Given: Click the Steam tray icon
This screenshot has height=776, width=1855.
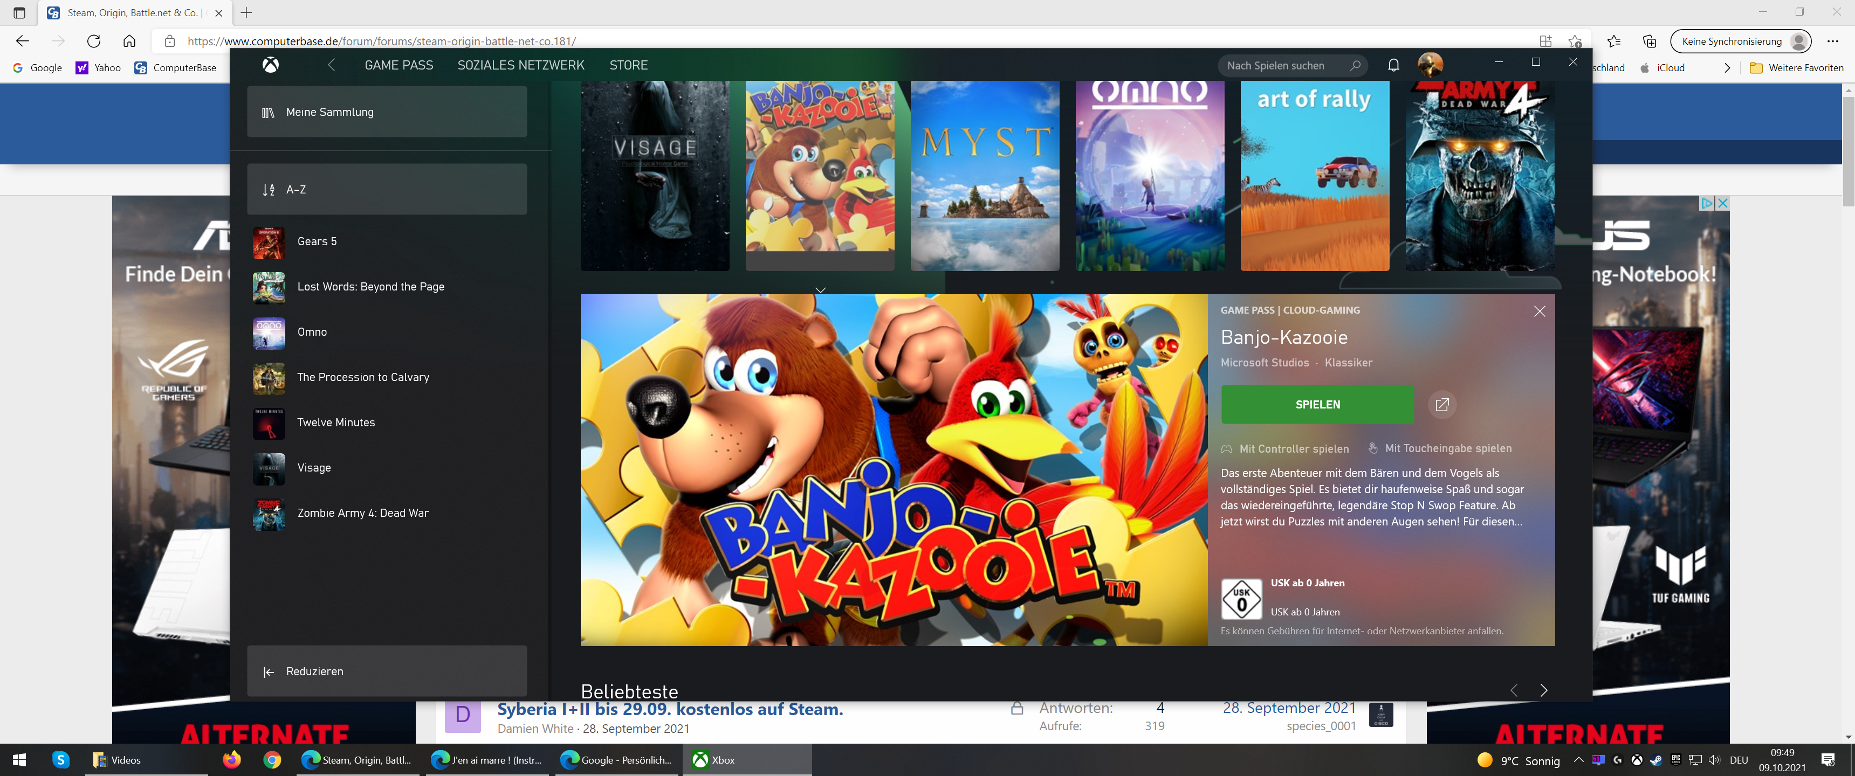Looking at the screenshot, I should (x=1655, y=760).
